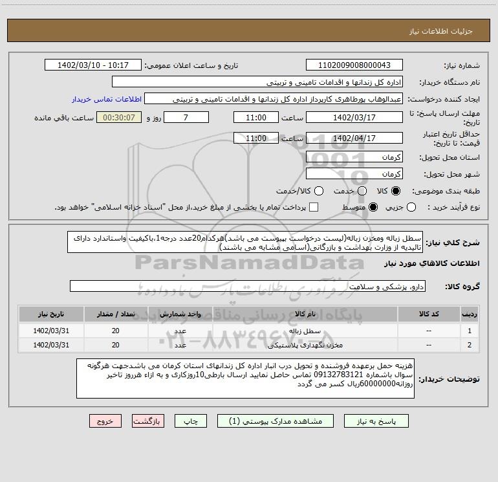Click quantity 20 in سطل زباله row
The width and height of the screenshot is (498, 482).
(116, 331)
